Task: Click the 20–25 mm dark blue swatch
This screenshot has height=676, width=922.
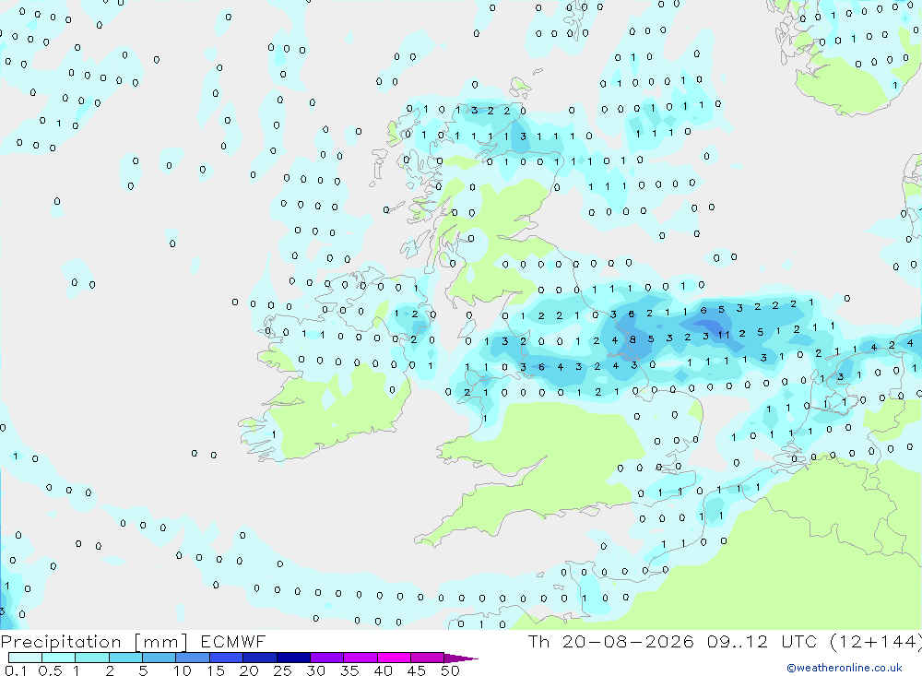Action: (260, 658)
